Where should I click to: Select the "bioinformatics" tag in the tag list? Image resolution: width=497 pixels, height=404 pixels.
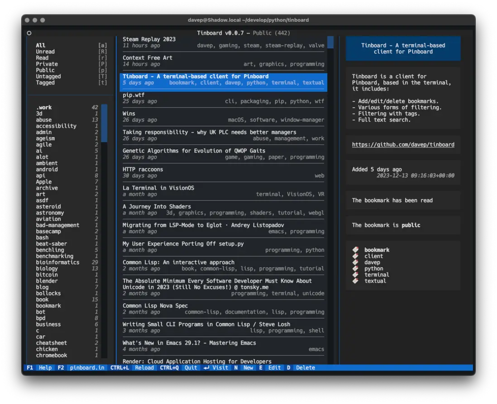[x=57, y=262]
